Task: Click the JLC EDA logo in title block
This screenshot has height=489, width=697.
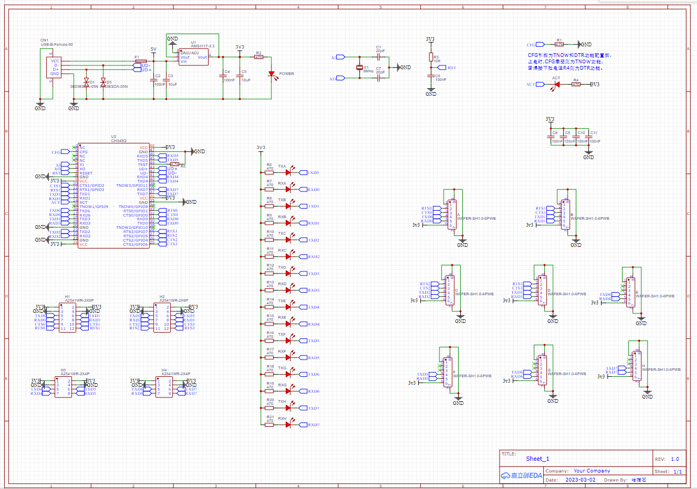Action: pos(521,475)
